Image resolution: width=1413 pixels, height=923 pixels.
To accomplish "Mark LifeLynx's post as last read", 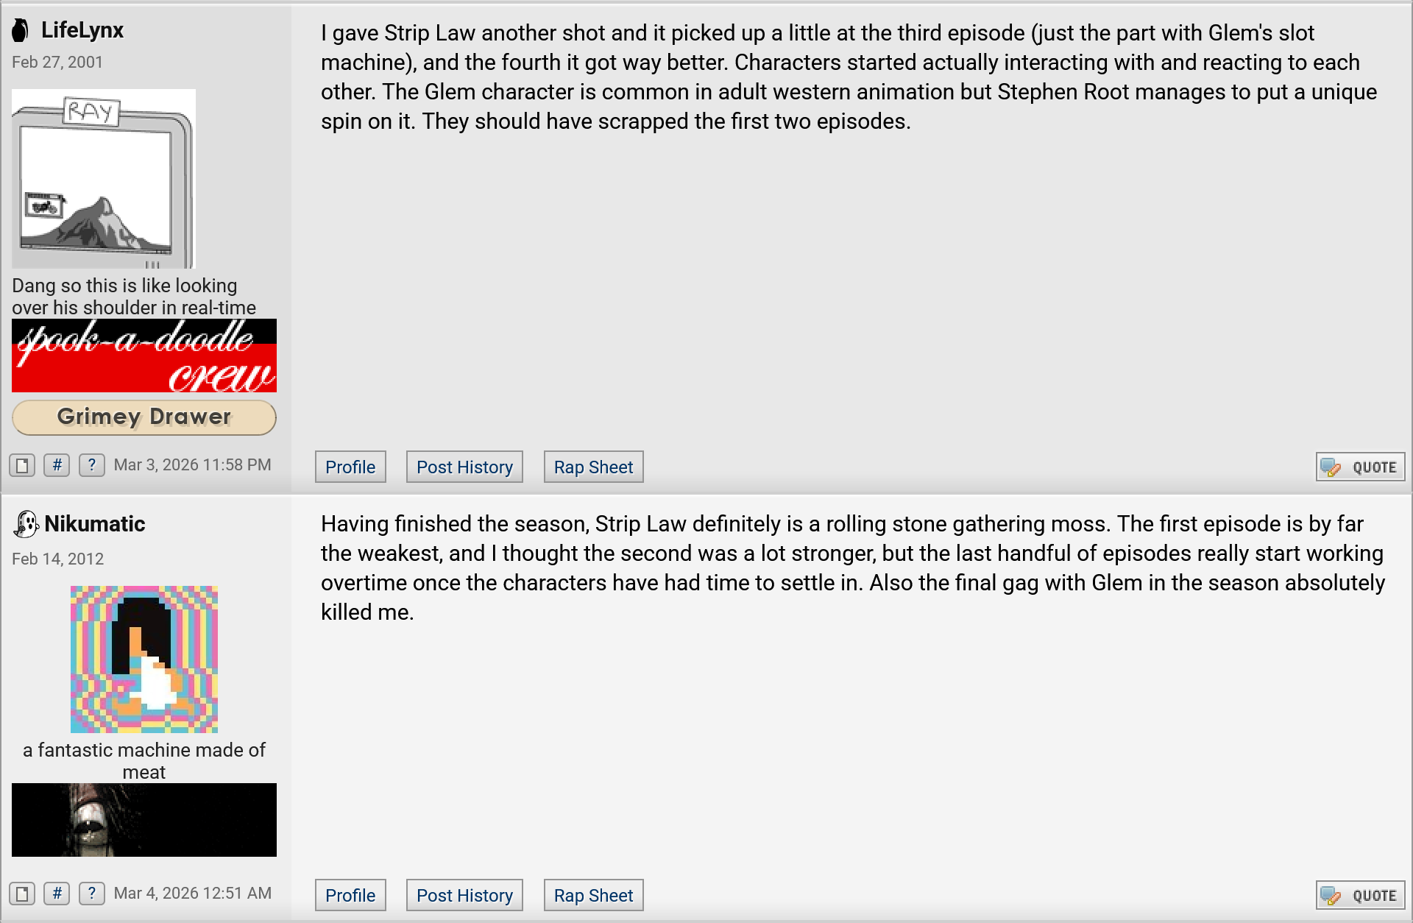I will [22, 465].
